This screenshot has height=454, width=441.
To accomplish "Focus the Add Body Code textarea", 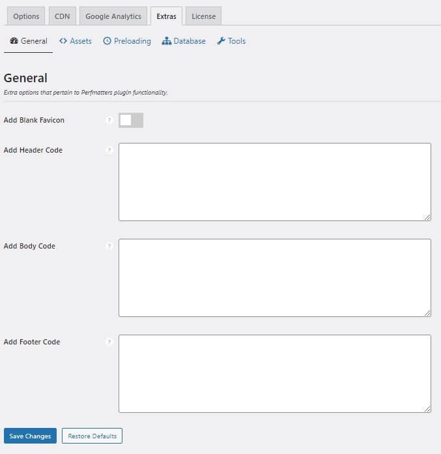I will (x=275, y=278).
